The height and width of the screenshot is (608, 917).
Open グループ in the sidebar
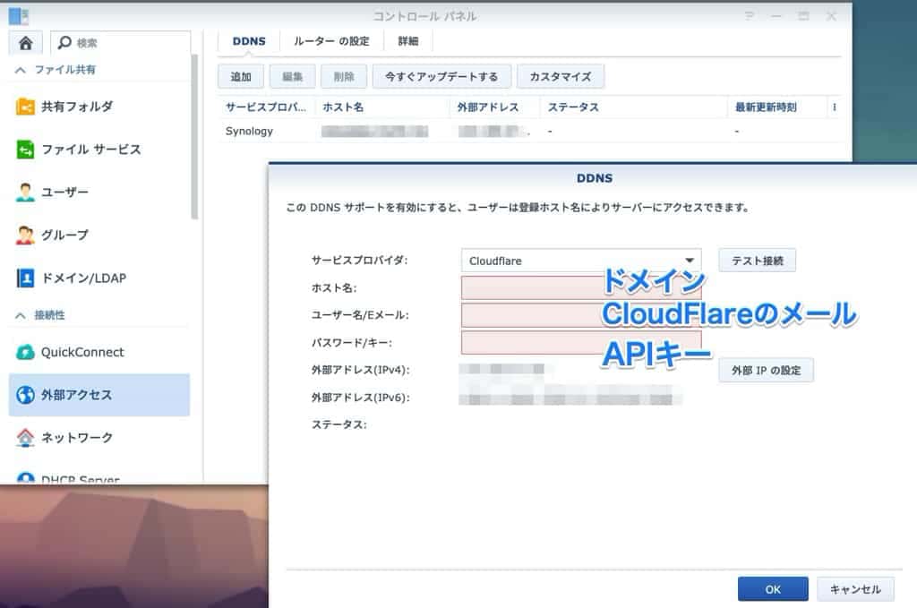tap(64, 235)
